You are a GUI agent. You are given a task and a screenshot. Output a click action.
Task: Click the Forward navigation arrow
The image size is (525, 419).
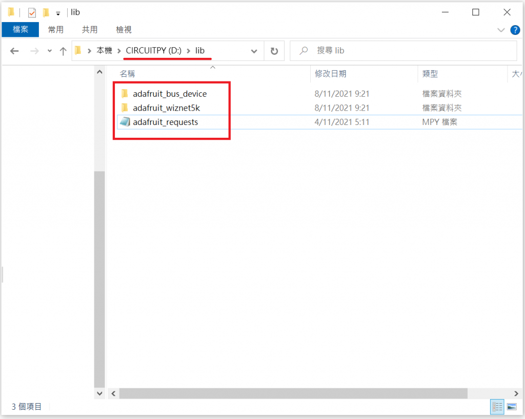point(34,51)
